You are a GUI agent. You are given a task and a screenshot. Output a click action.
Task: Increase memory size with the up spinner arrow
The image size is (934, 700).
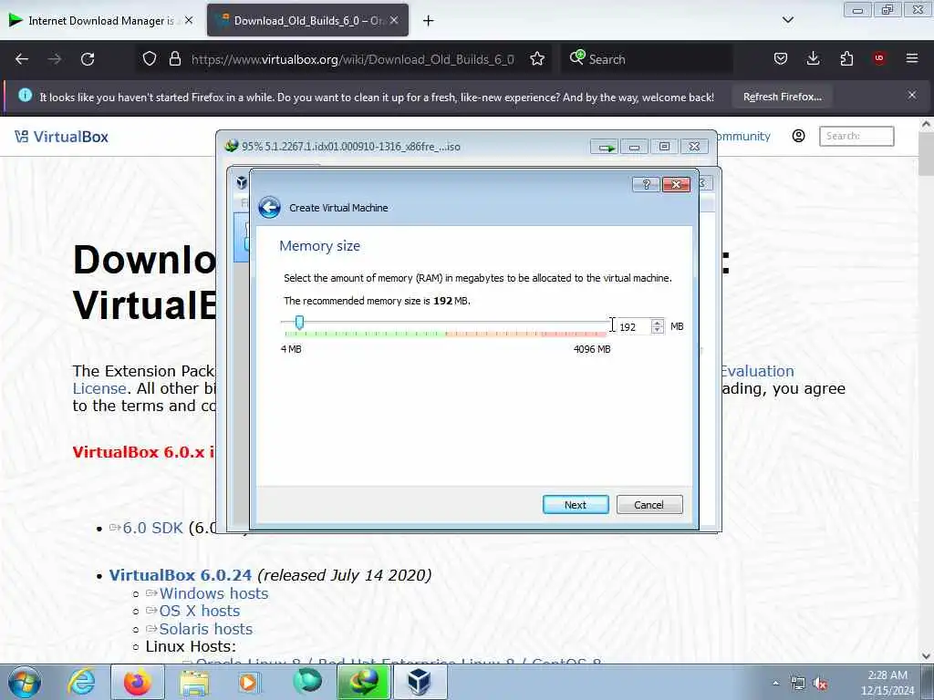[x=657, y=323]
